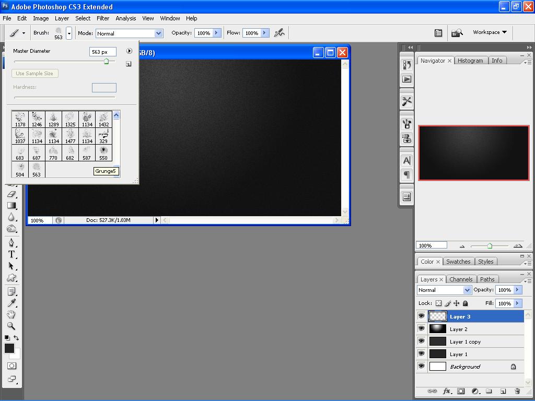The width and height of the screenshot is (535, 401).
Task: Enable the airbrush option in options bar
Action: click(x=280, y=33)
